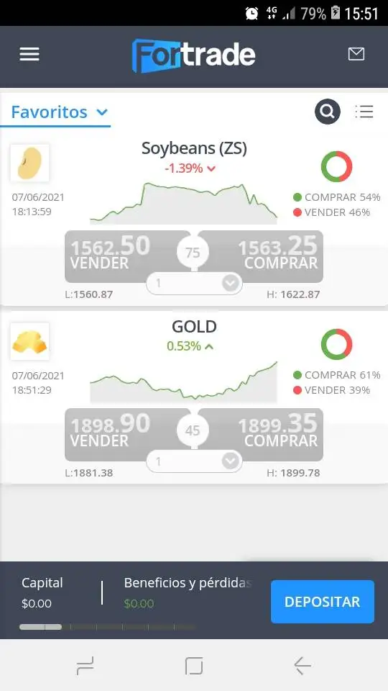This screenshot has height=691, width=388.
Task: Tap the DEPOSITAR button
Action: (323, 602)
